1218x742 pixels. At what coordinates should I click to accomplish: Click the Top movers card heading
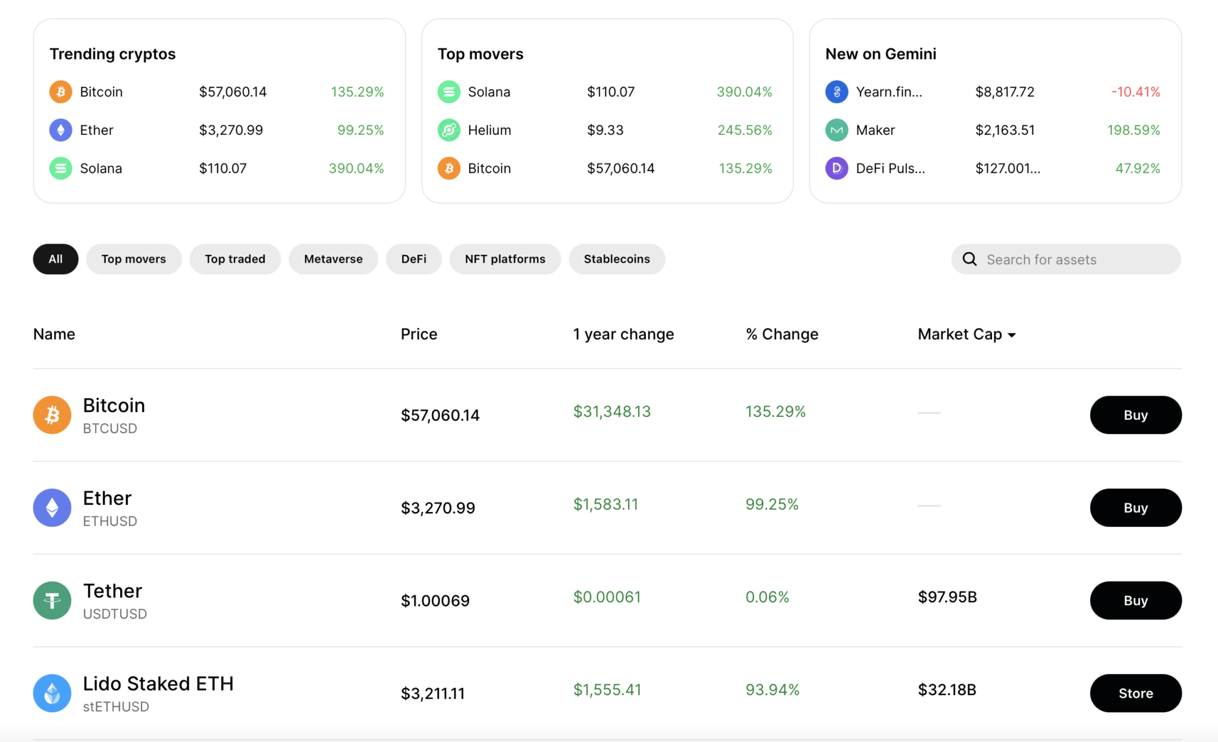point(481,54)
